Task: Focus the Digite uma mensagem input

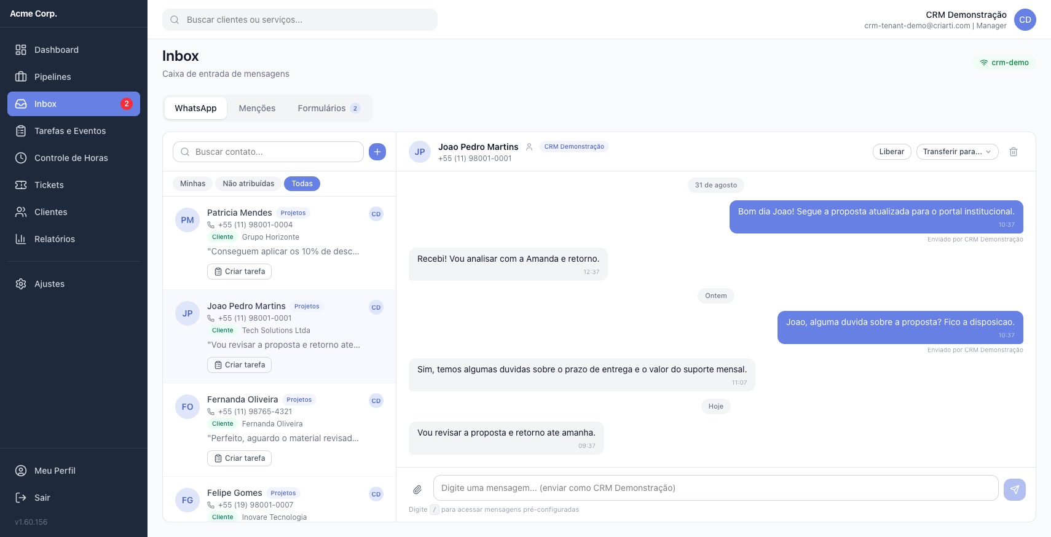Action: coord(716,488)
